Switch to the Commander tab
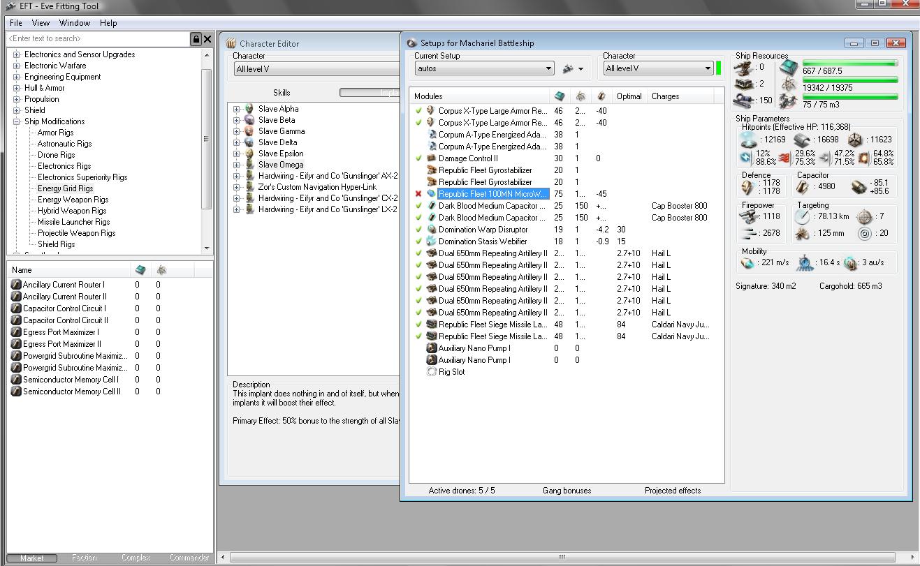The image size is (920, 566). tap(189, 558)
